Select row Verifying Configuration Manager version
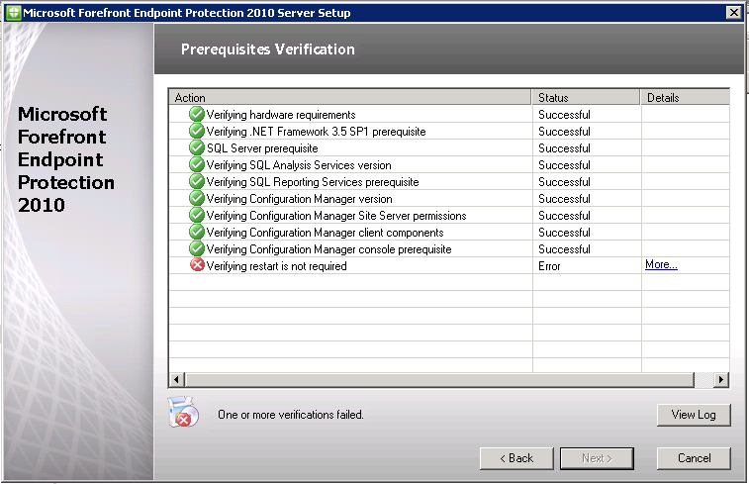749x484 pixels. tap(449, 198)
